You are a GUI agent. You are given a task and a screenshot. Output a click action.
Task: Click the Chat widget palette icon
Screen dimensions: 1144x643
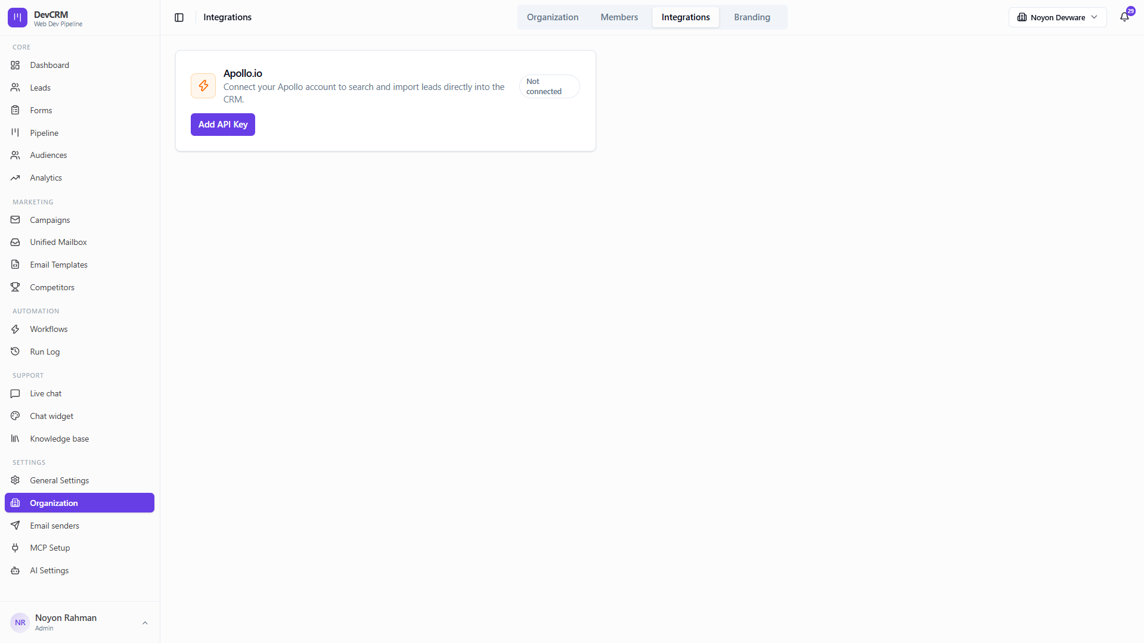tap(15, 417)
